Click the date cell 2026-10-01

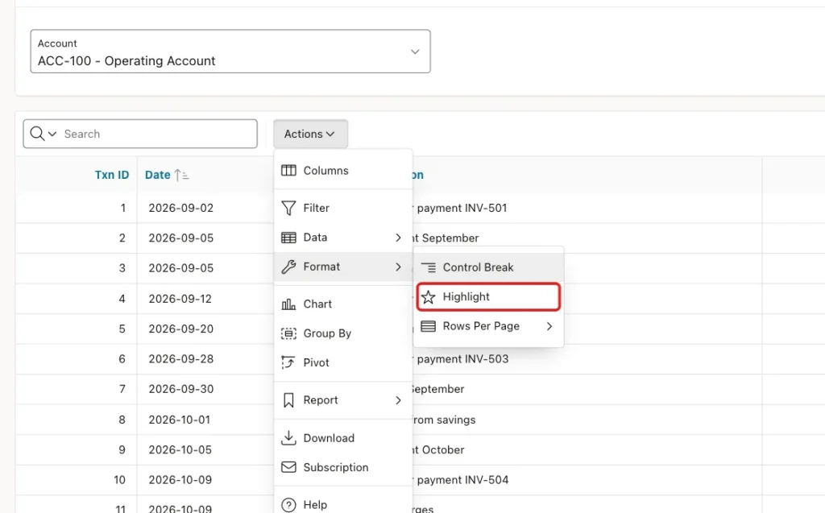tap(180, 420)
